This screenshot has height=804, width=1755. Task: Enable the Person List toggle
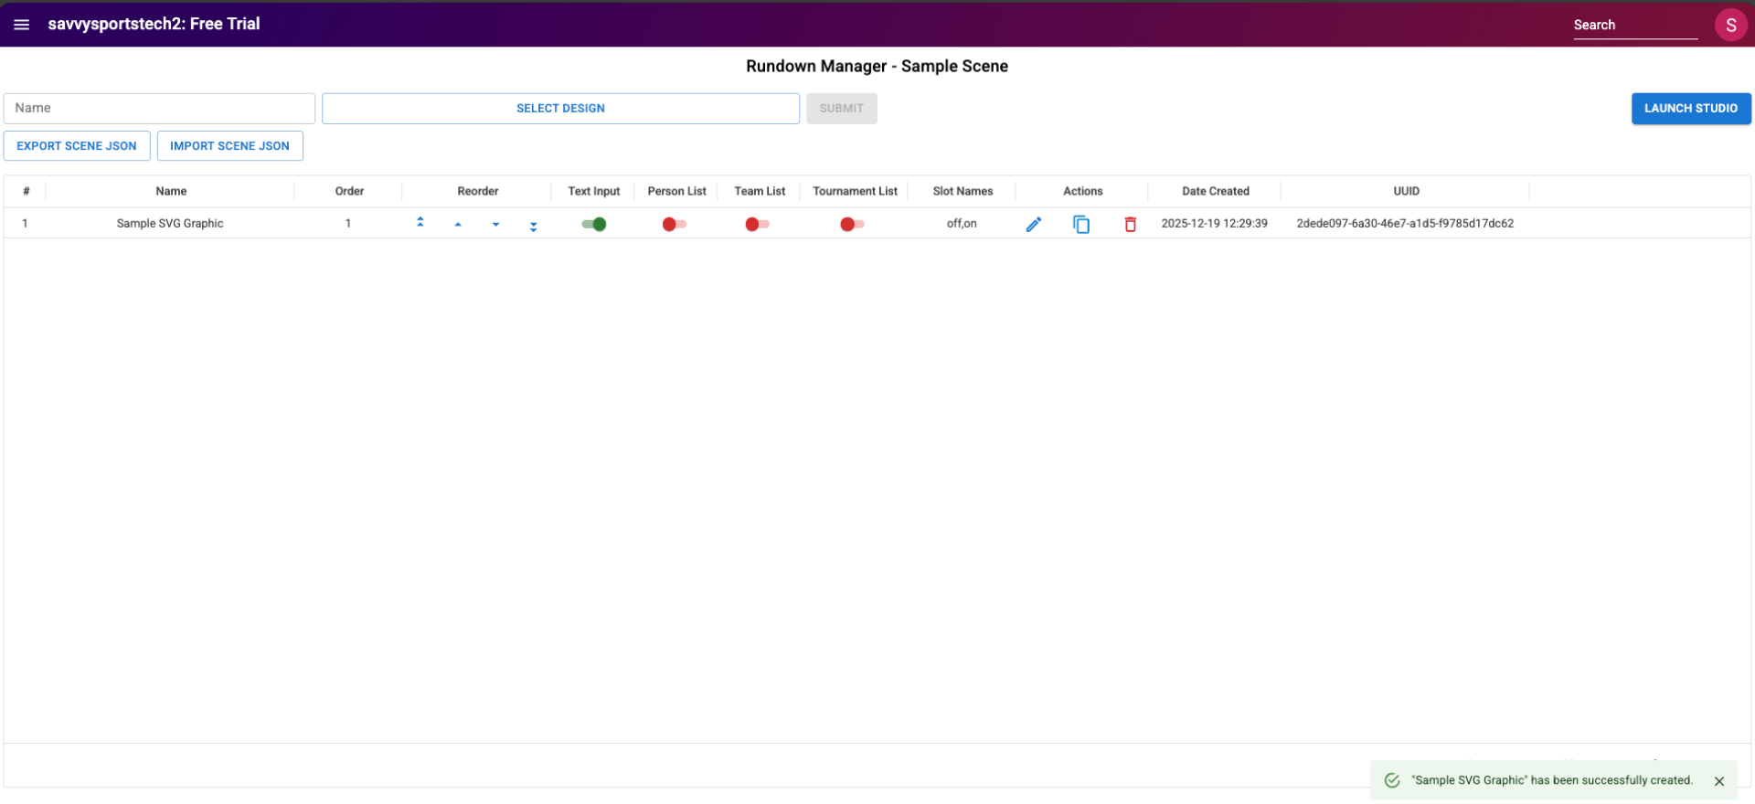point(675,224)
